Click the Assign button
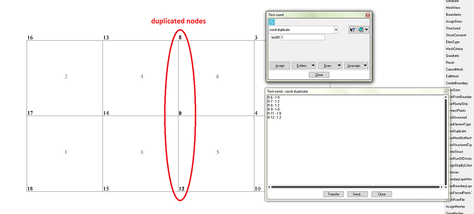474x214 pixels. [280, 66]
